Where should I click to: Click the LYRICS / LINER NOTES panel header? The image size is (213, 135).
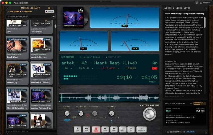[x=177, y=8]
